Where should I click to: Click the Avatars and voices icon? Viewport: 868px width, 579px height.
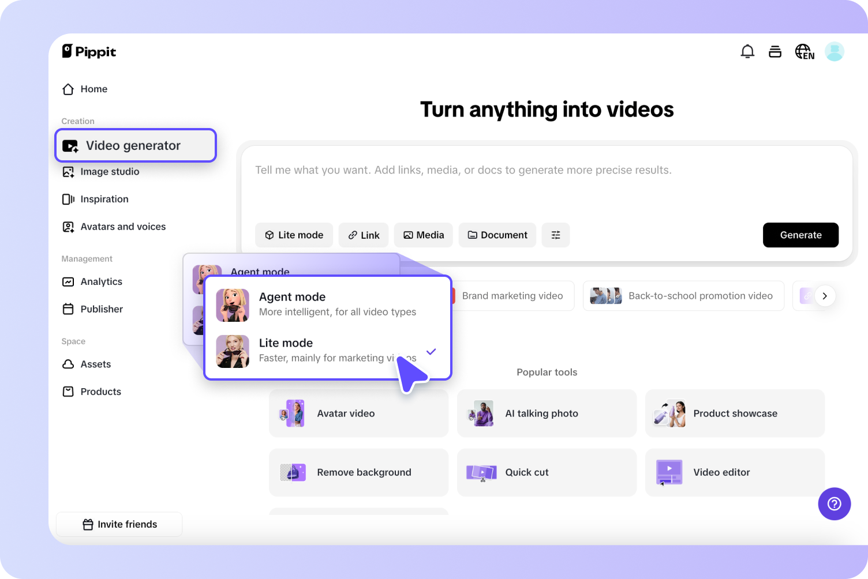point(68,227)
